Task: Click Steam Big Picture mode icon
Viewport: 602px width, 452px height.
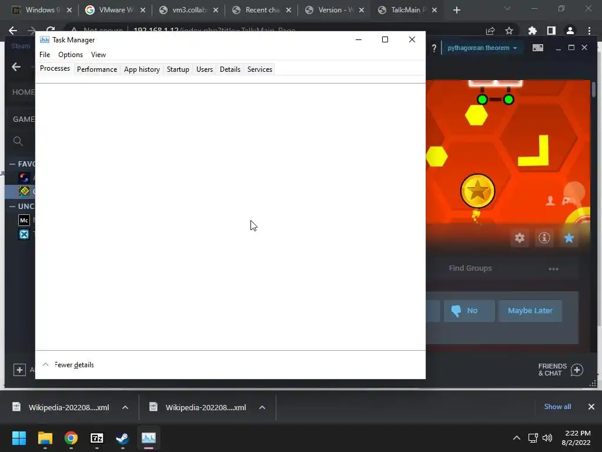Action: coord(537,48)
